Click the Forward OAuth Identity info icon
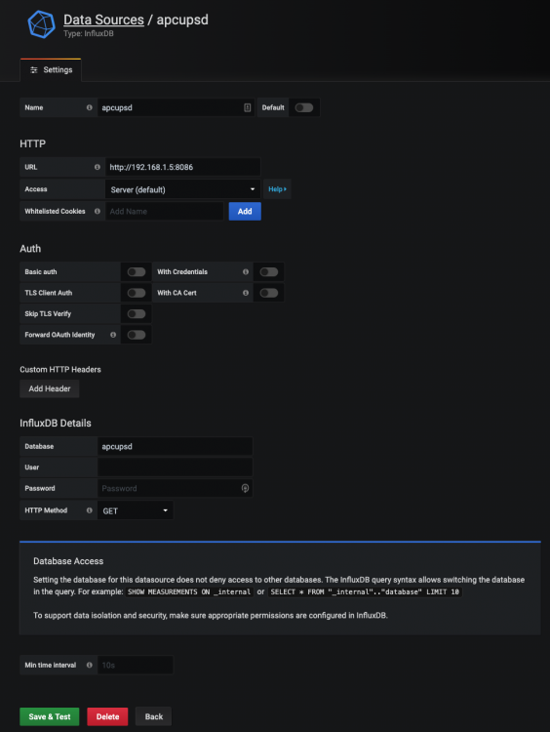 click(x=113, y=335)
